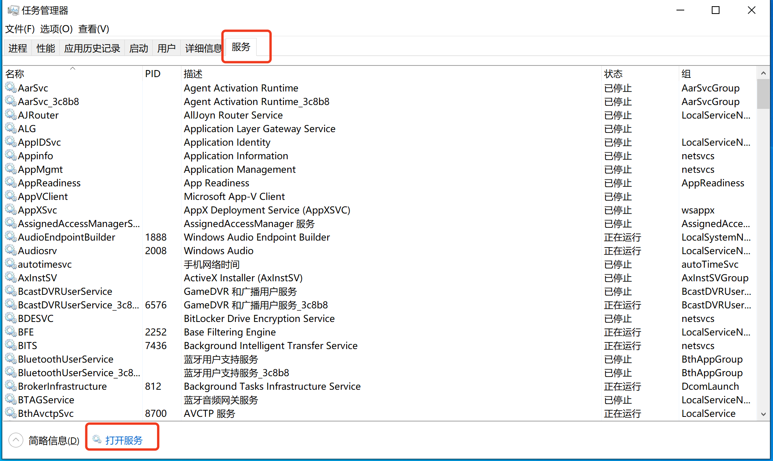Click the vertical scrollbar thumb
The image size is (773, 461).
[763, 94]
